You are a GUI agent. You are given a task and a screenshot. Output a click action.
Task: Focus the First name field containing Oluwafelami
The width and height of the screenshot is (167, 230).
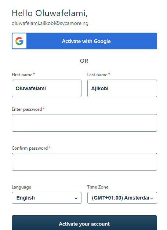(x=47, y=88)
